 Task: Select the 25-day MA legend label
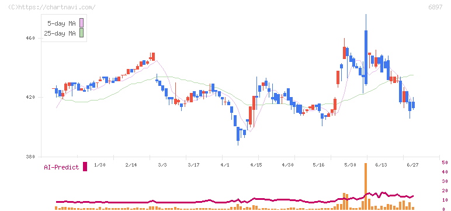(x=60, y=33)
